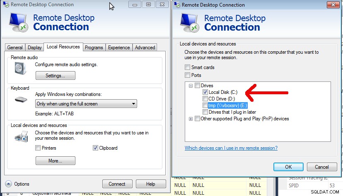Click the Drives tree label
343x196 pixels.
pyautogui.click(x=207, y=86)
